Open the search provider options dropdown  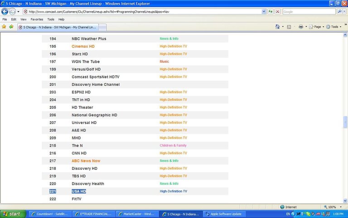[345, 11]
